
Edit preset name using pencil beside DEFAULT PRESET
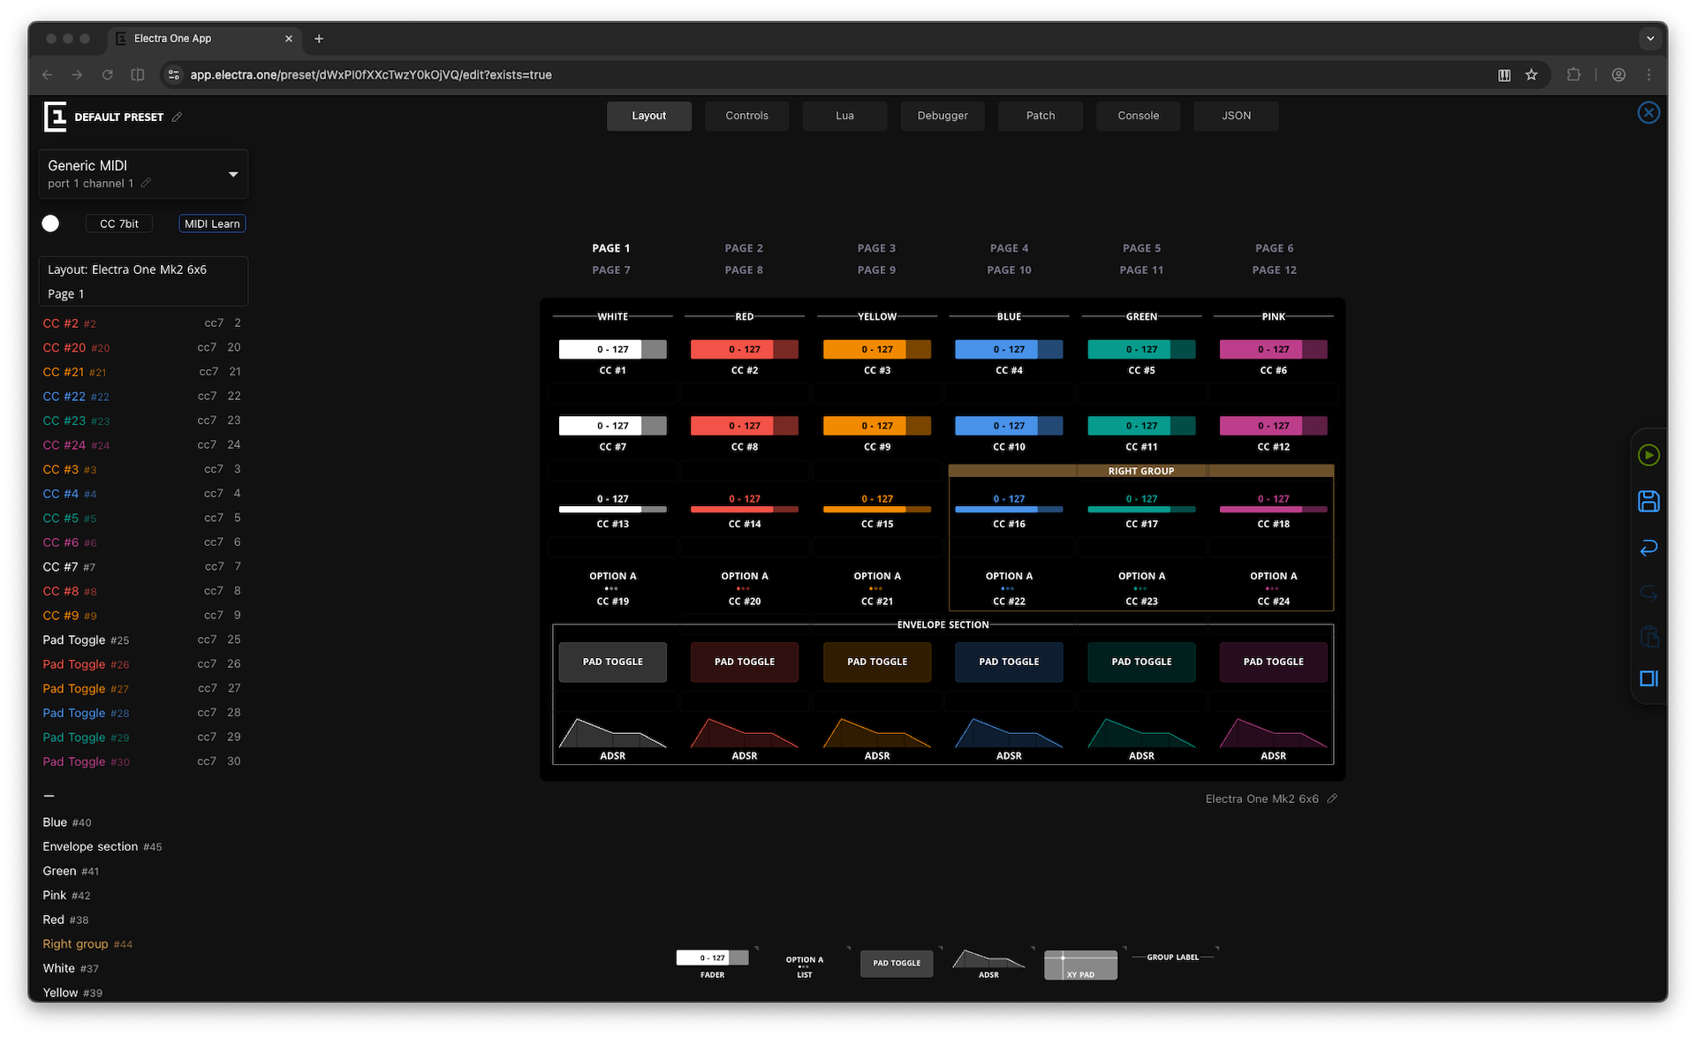pos(177,117)
